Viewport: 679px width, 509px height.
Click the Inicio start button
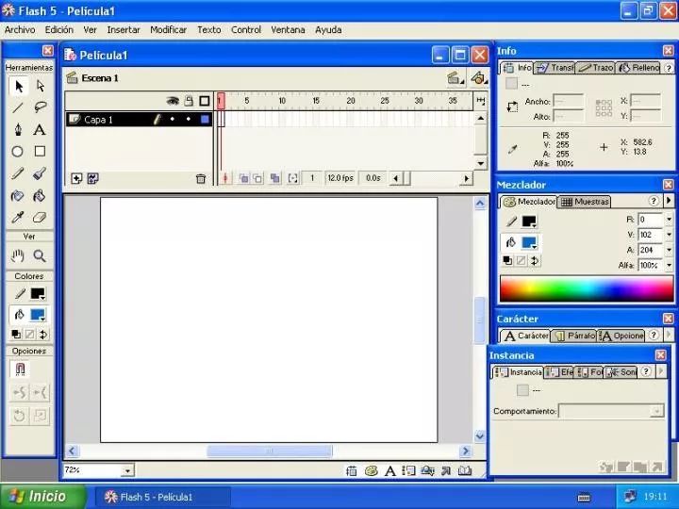click(x=42, y=496)
